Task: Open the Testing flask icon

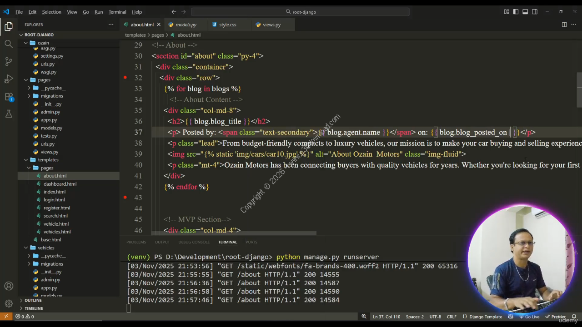Action: 9,114
